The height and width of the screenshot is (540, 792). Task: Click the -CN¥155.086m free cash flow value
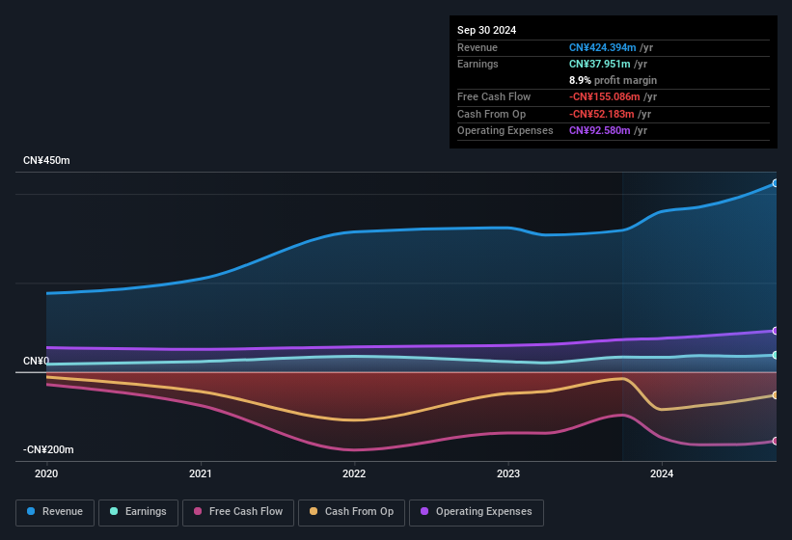605,96
